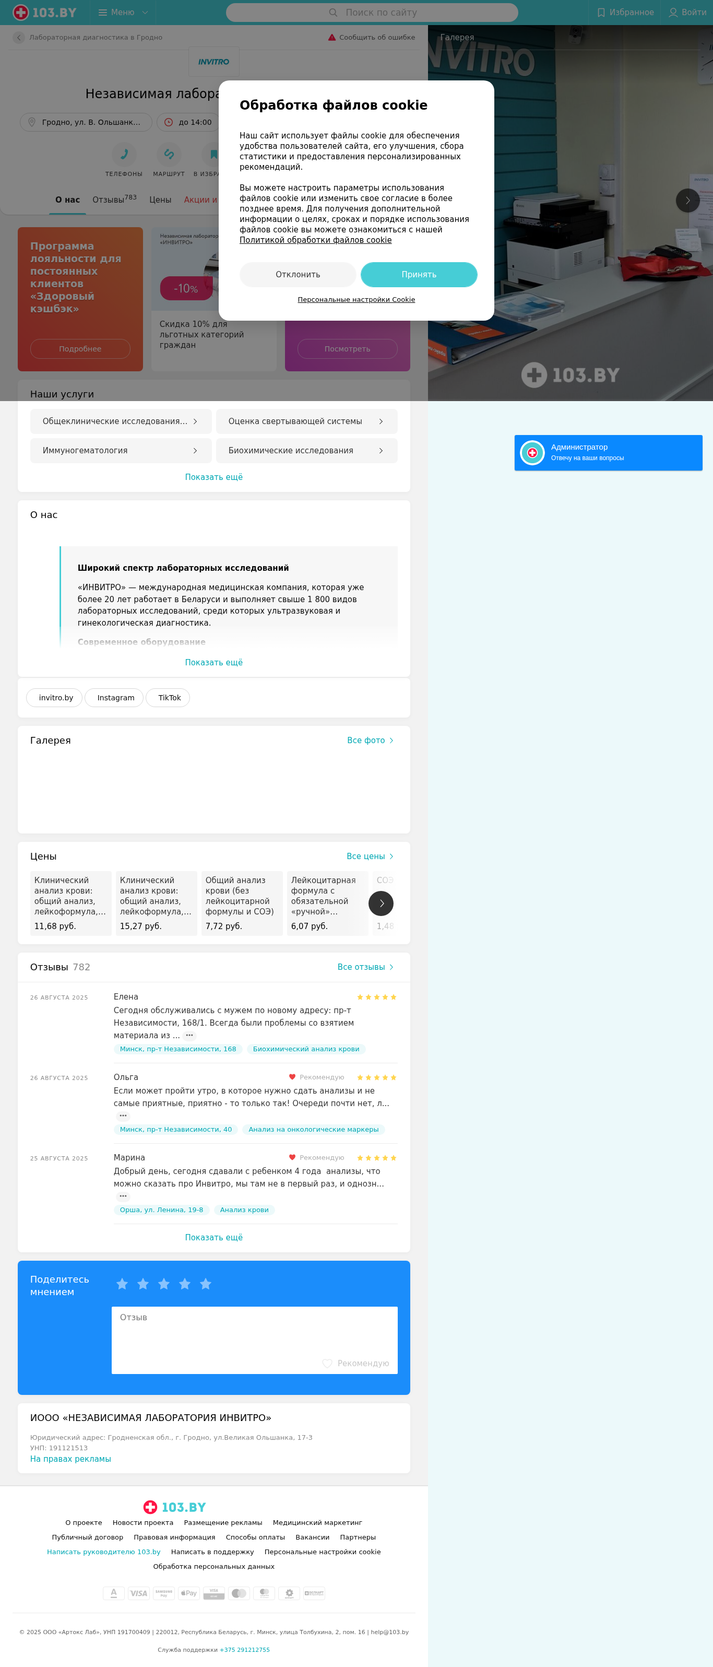The height and width of the screenshot is (1667, 713).
Task: Click tag Минск, пр-т Независимости, 168
Action: (178, 1049)
